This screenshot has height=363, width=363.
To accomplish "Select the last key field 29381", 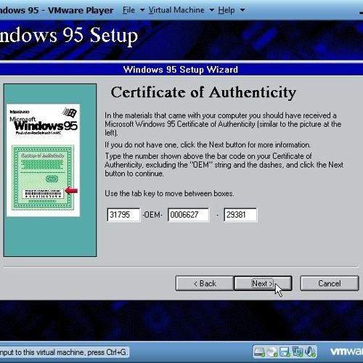I will pyautogui.click(x=240, y=215).
